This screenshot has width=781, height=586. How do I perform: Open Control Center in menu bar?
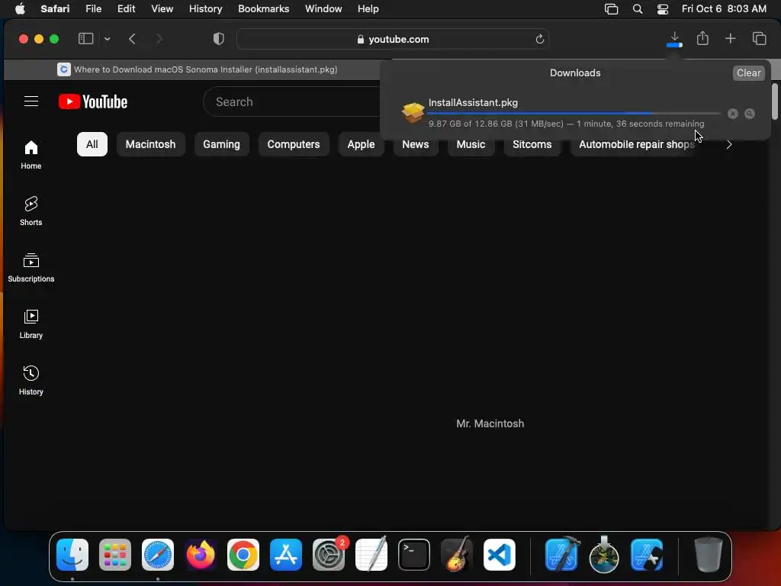(x=663, y=9)
